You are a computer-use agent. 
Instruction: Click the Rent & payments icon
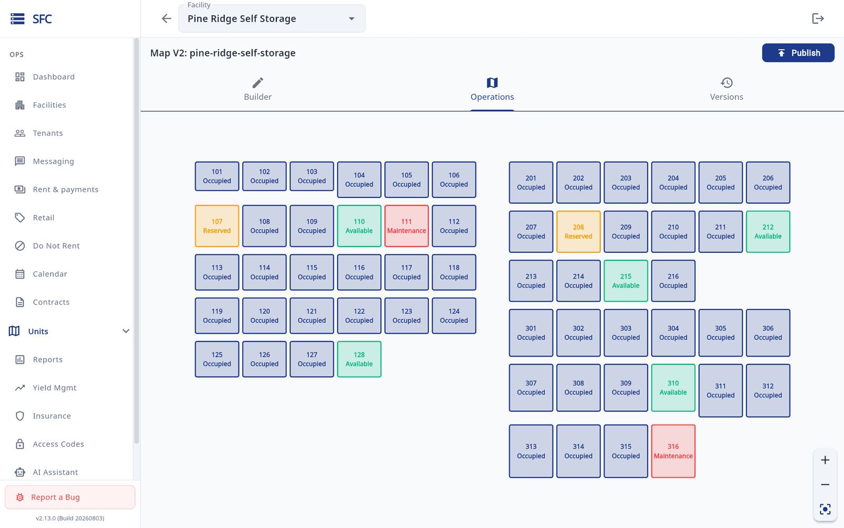20,190
